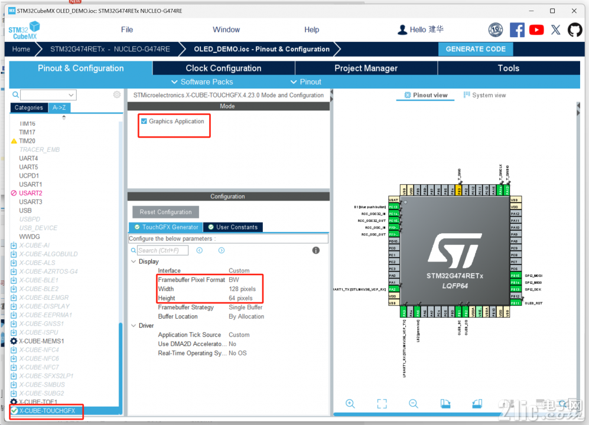Open the Facebook icon
The height and width of the screenshot is (425, 589).
(517, 30)
